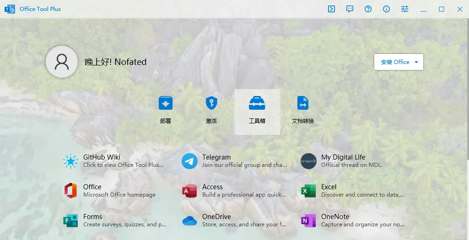Expand the 安装 Office dropdown arrow

416,62
